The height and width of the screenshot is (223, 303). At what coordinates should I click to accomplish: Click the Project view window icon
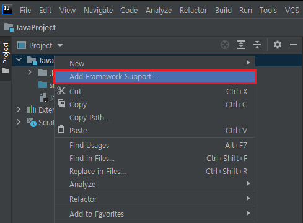point(22,45)
